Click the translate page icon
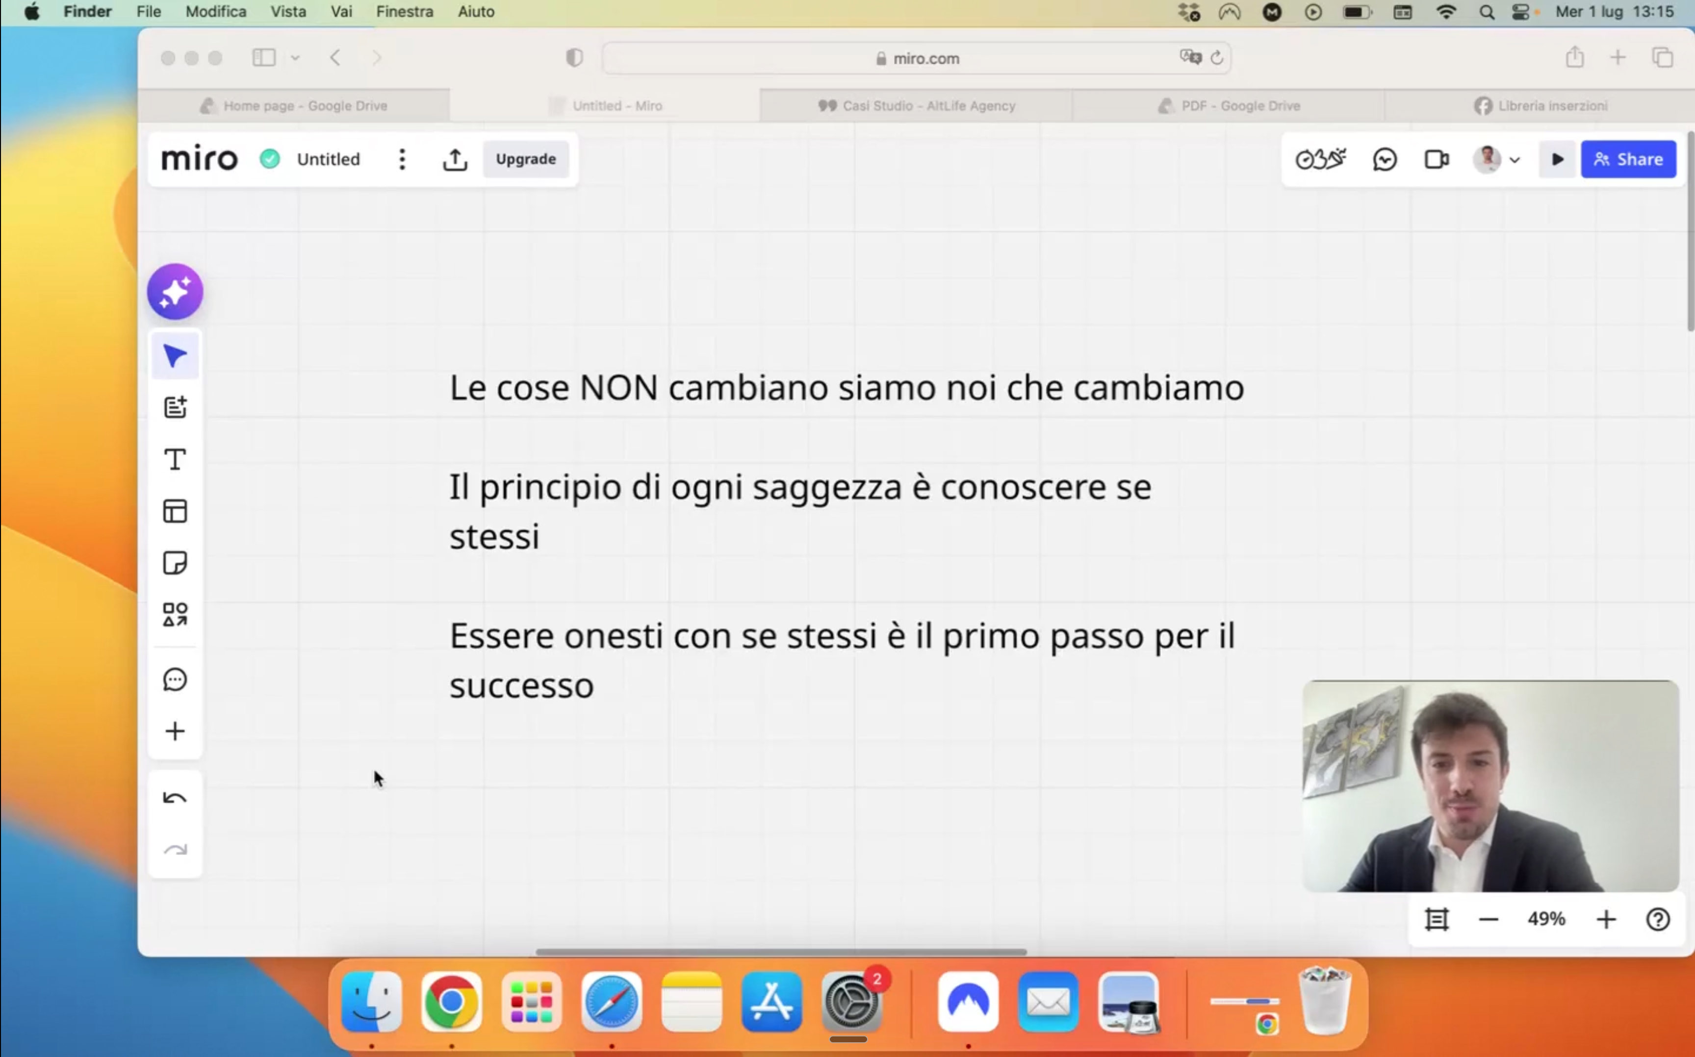The image size is (1695, 1057). point(1190,57)
